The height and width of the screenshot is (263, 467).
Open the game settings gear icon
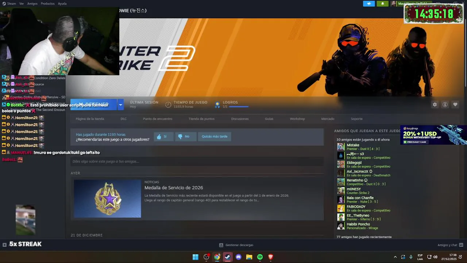(435, 104)
